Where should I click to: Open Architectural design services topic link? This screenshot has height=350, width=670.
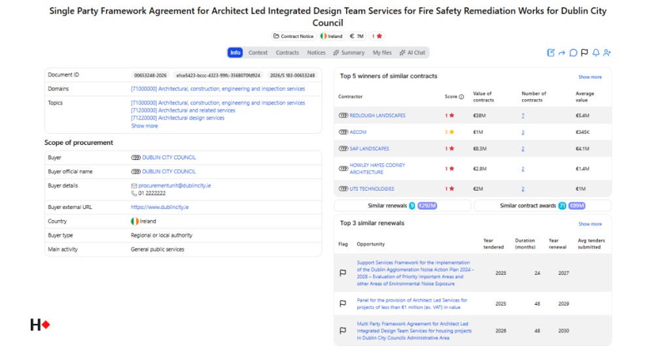[177, 118]
